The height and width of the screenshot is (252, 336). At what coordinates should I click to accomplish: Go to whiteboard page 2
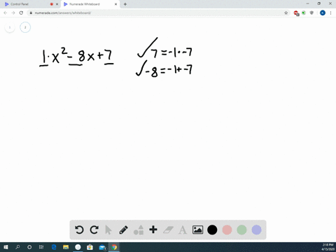click(25, 27)
